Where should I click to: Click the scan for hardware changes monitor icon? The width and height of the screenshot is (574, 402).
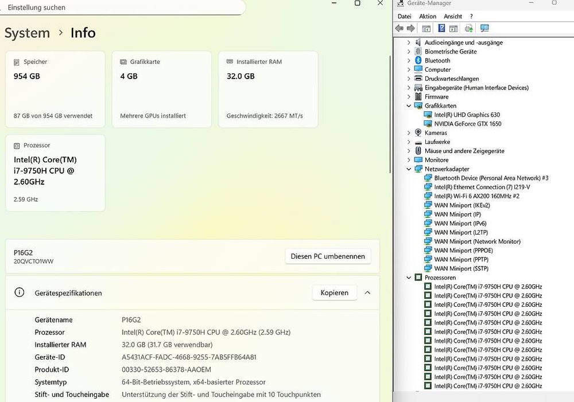tap(484, 28)
